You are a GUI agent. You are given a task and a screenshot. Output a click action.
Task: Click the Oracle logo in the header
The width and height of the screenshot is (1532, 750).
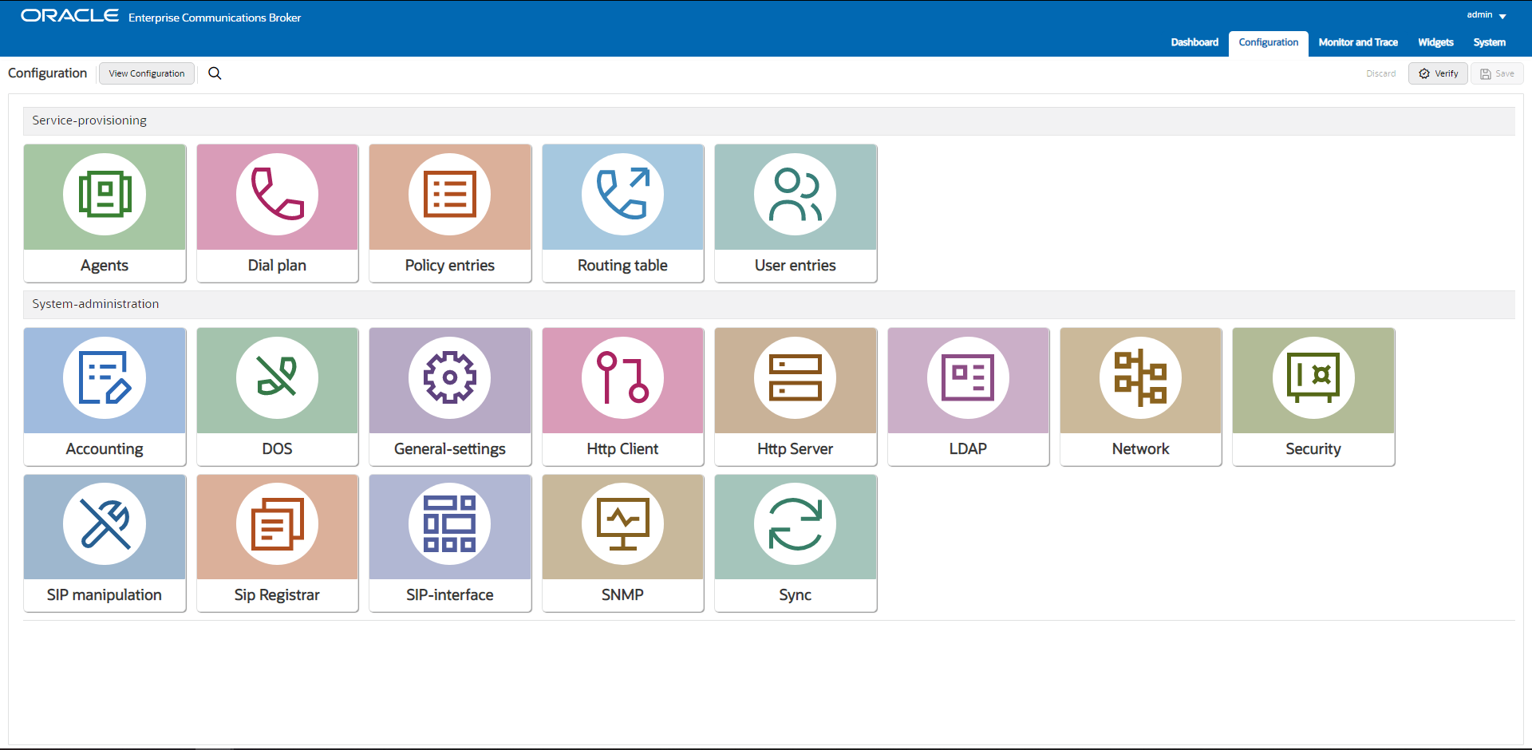[69, 16]
